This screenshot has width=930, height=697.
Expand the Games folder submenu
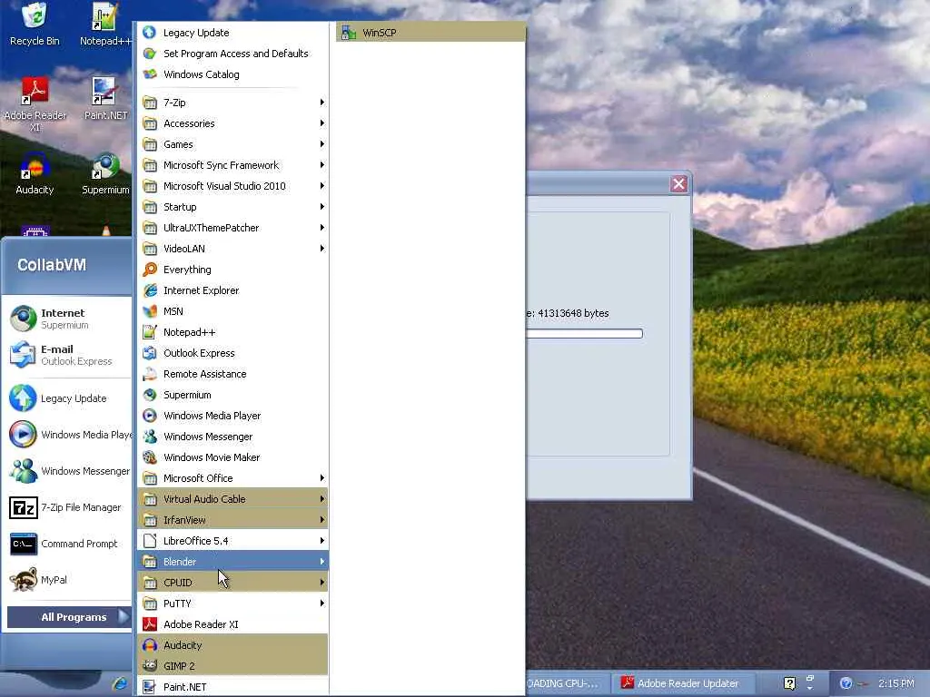pyautogui.click(x=233, y=144)
